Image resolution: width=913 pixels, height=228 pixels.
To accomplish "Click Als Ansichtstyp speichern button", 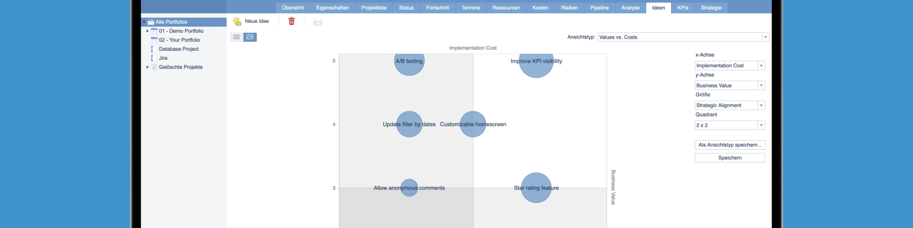I will click(x=730, y=145).
